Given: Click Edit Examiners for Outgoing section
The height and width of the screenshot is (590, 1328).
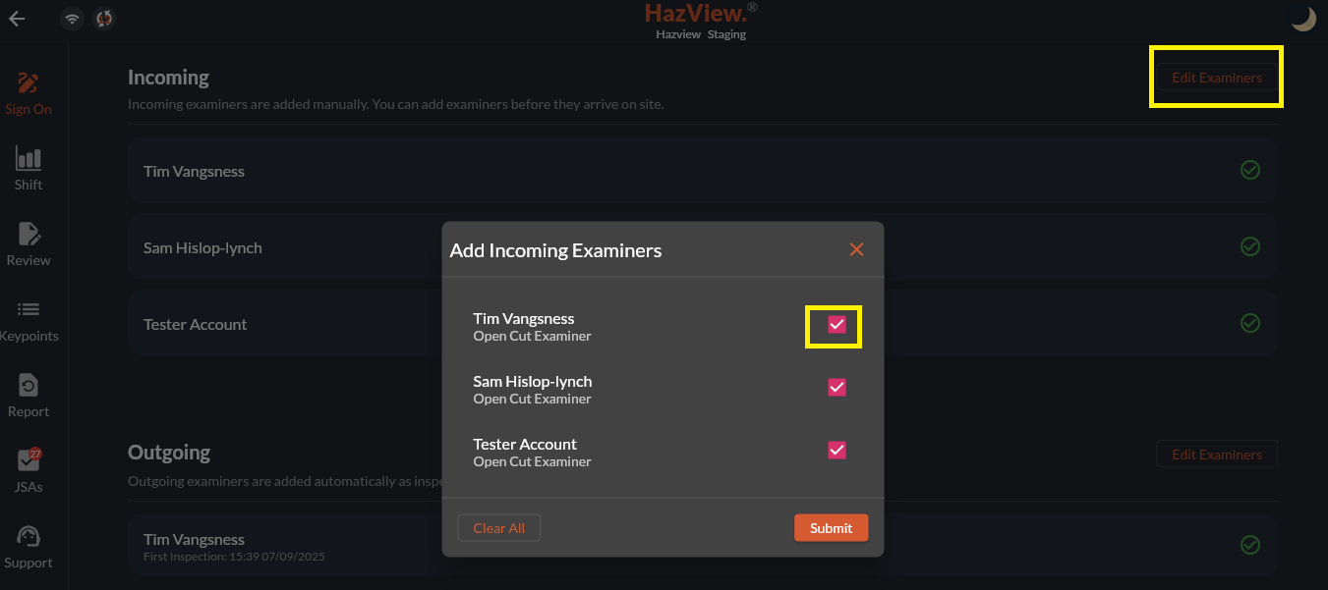Looking at the screenshot, I should coord(1216,455).
